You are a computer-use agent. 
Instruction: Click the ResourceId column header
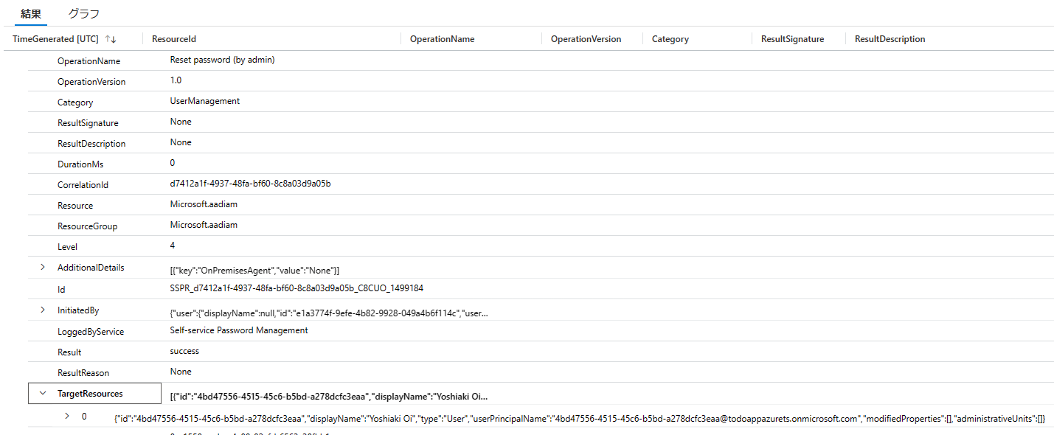point(174,39)
